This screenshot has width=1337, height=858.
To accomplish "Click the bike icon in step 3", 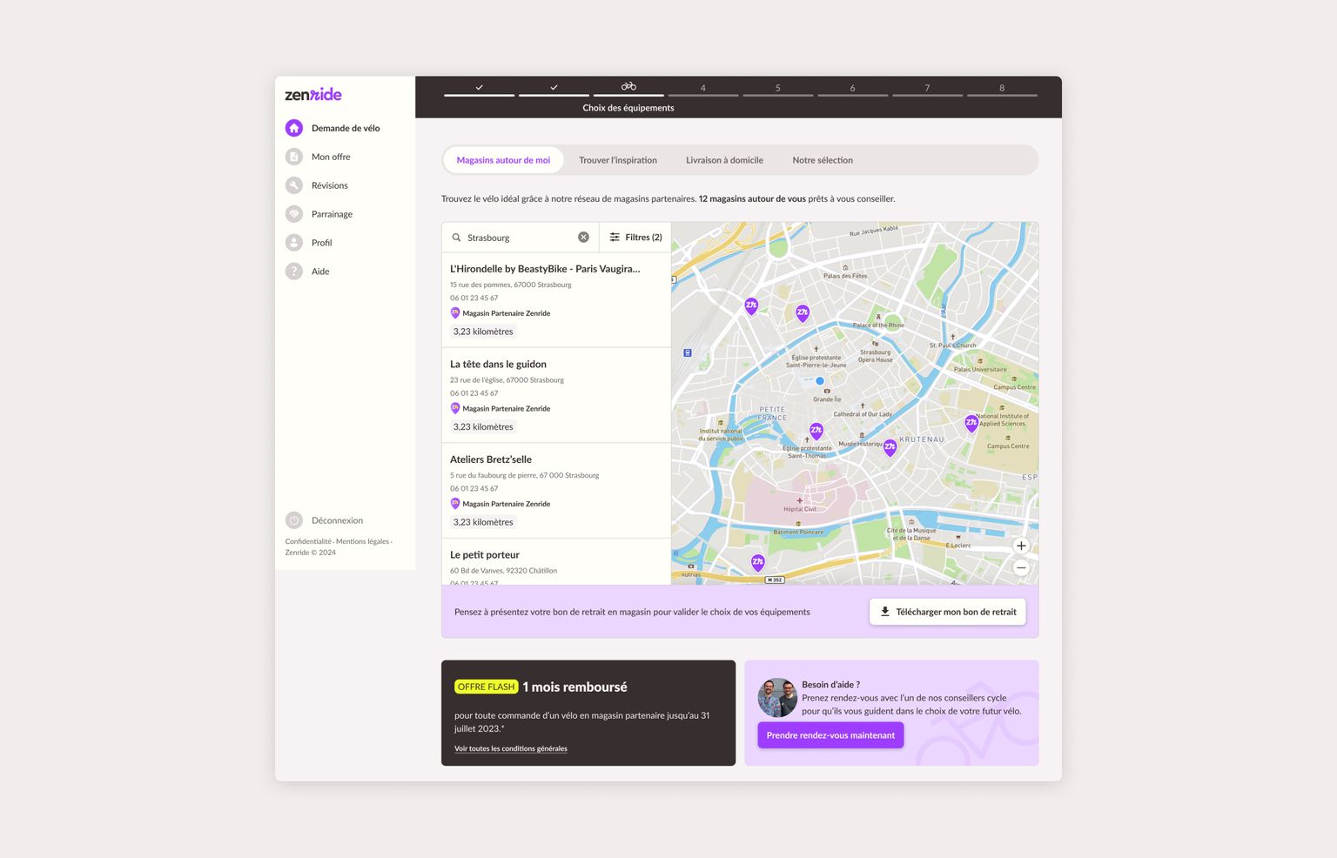I will (628, 86).
